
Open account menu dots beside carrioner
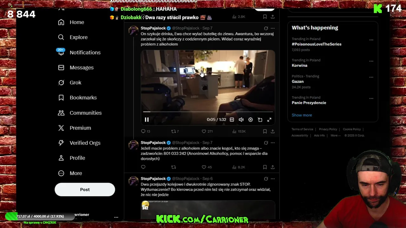tap(116, 217)
